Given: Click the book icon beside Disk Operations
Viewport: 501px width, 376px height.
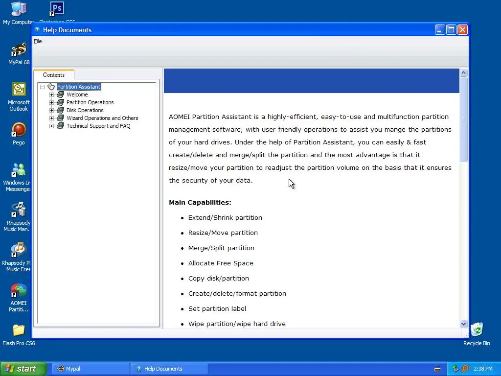Looking at the screenshot, I should pos(60,110).
